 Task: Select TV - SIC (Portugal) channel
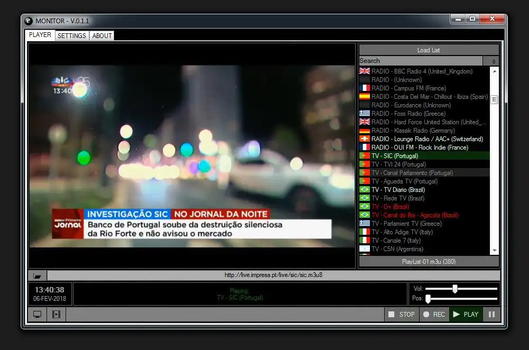pos(424,155)
